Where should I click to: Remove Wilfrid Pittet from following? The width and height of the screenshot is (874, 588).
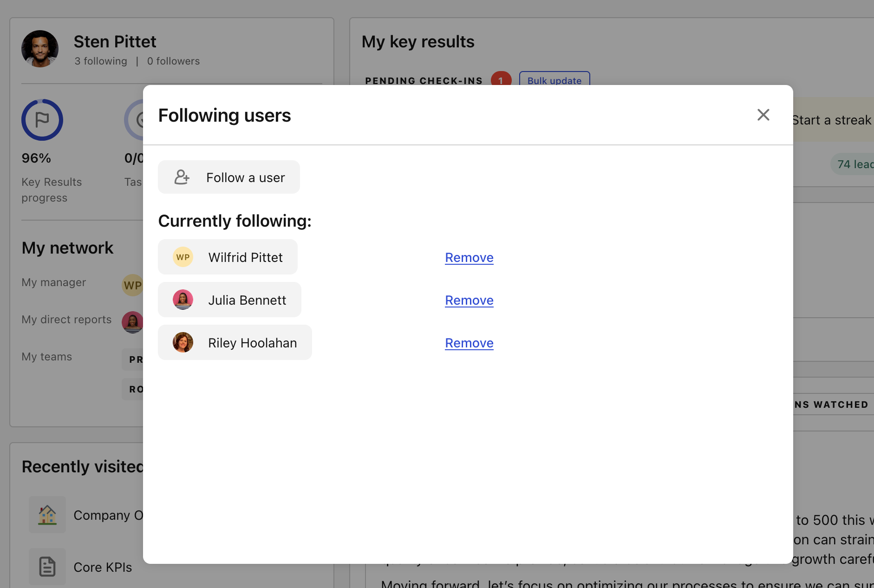[469, 257]
